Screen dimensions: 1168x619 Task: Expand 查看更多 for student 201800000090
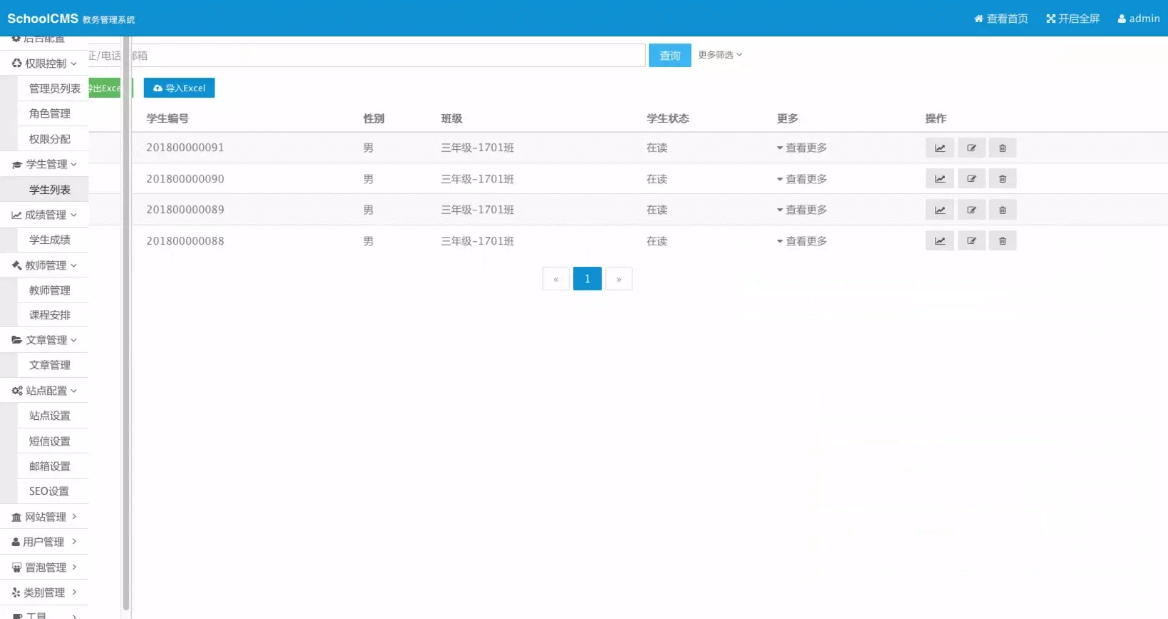click(x=802, y=179)
